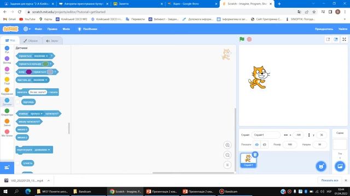Open dropdown in touching block
Viewport: 350px width, 196px height.
tap(41, 56)
